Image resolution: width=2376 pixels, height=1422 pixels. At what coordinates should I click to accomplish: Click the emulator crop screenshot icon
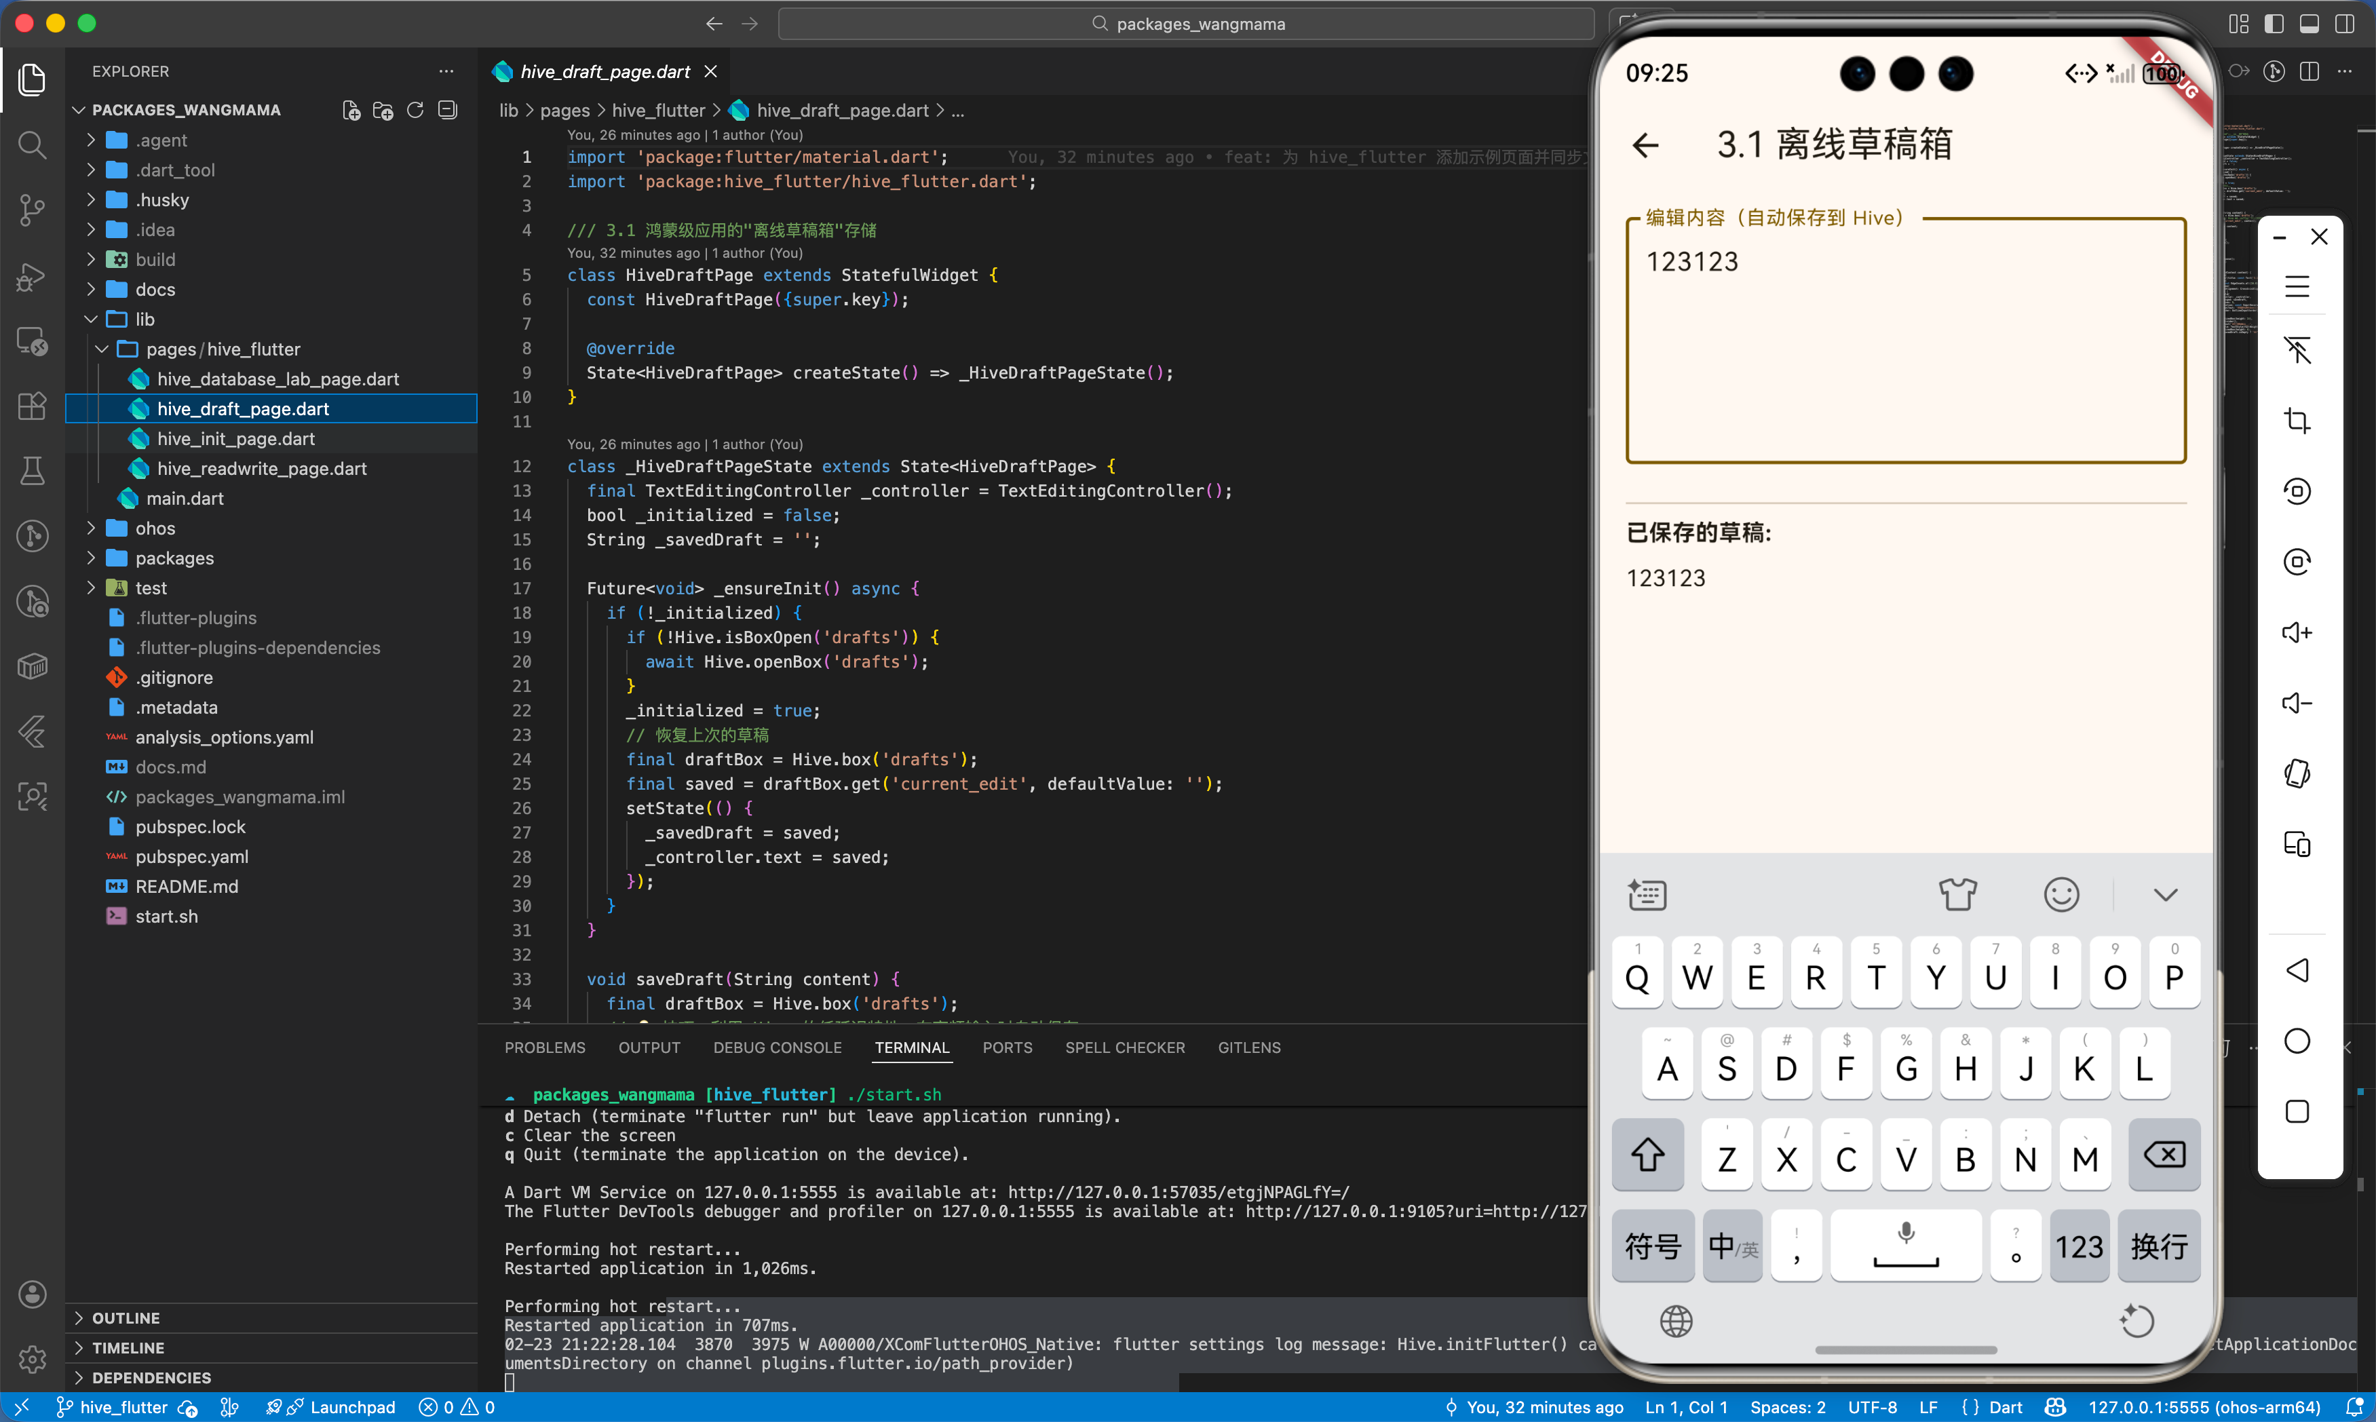tap(2297, 421)
